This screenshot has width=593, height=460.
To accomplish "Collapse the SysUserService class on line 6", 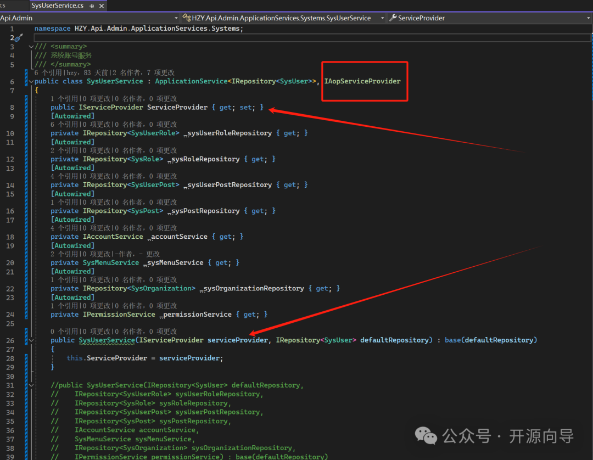I will (31, 82).
